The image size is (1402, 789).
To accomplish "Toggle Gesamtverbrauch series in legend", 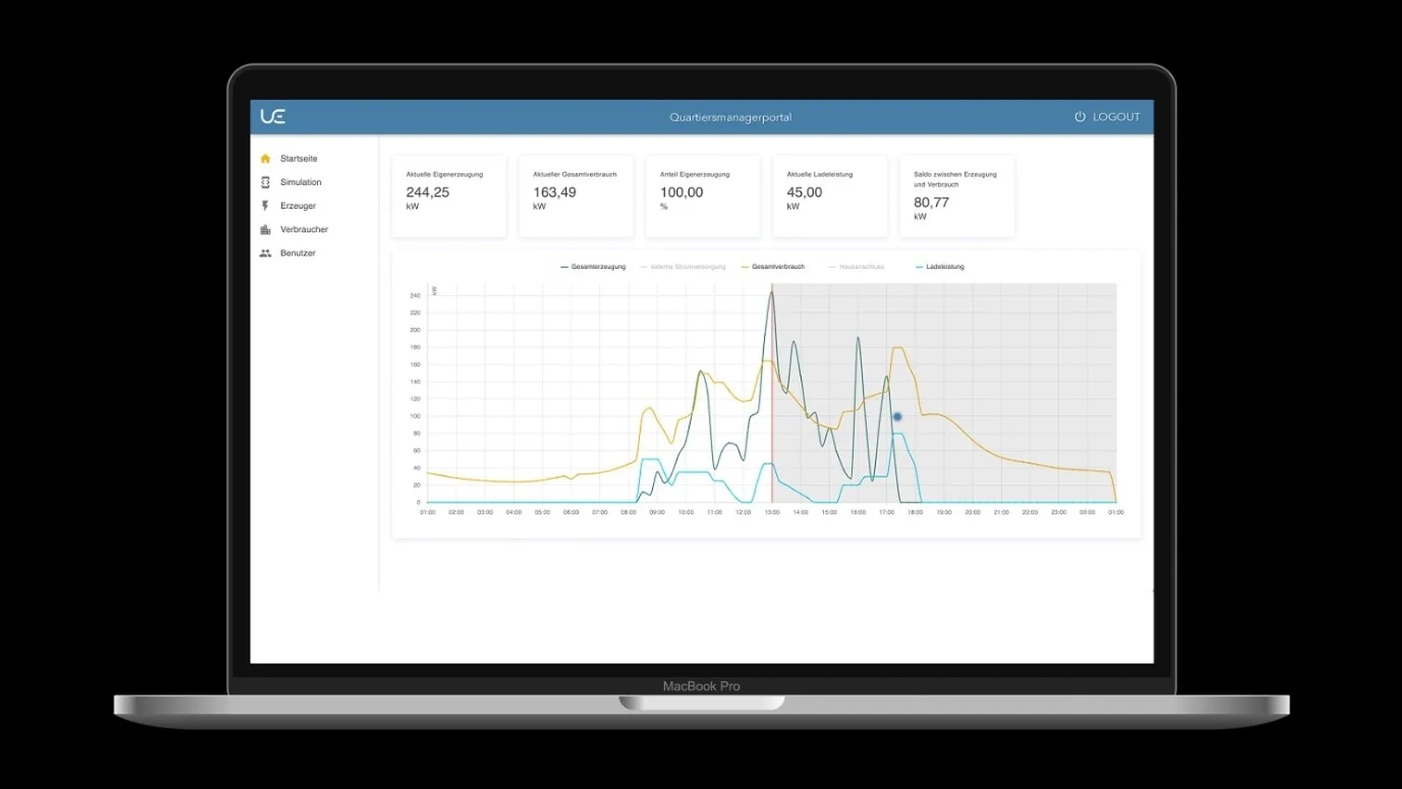I will point(773,266).
